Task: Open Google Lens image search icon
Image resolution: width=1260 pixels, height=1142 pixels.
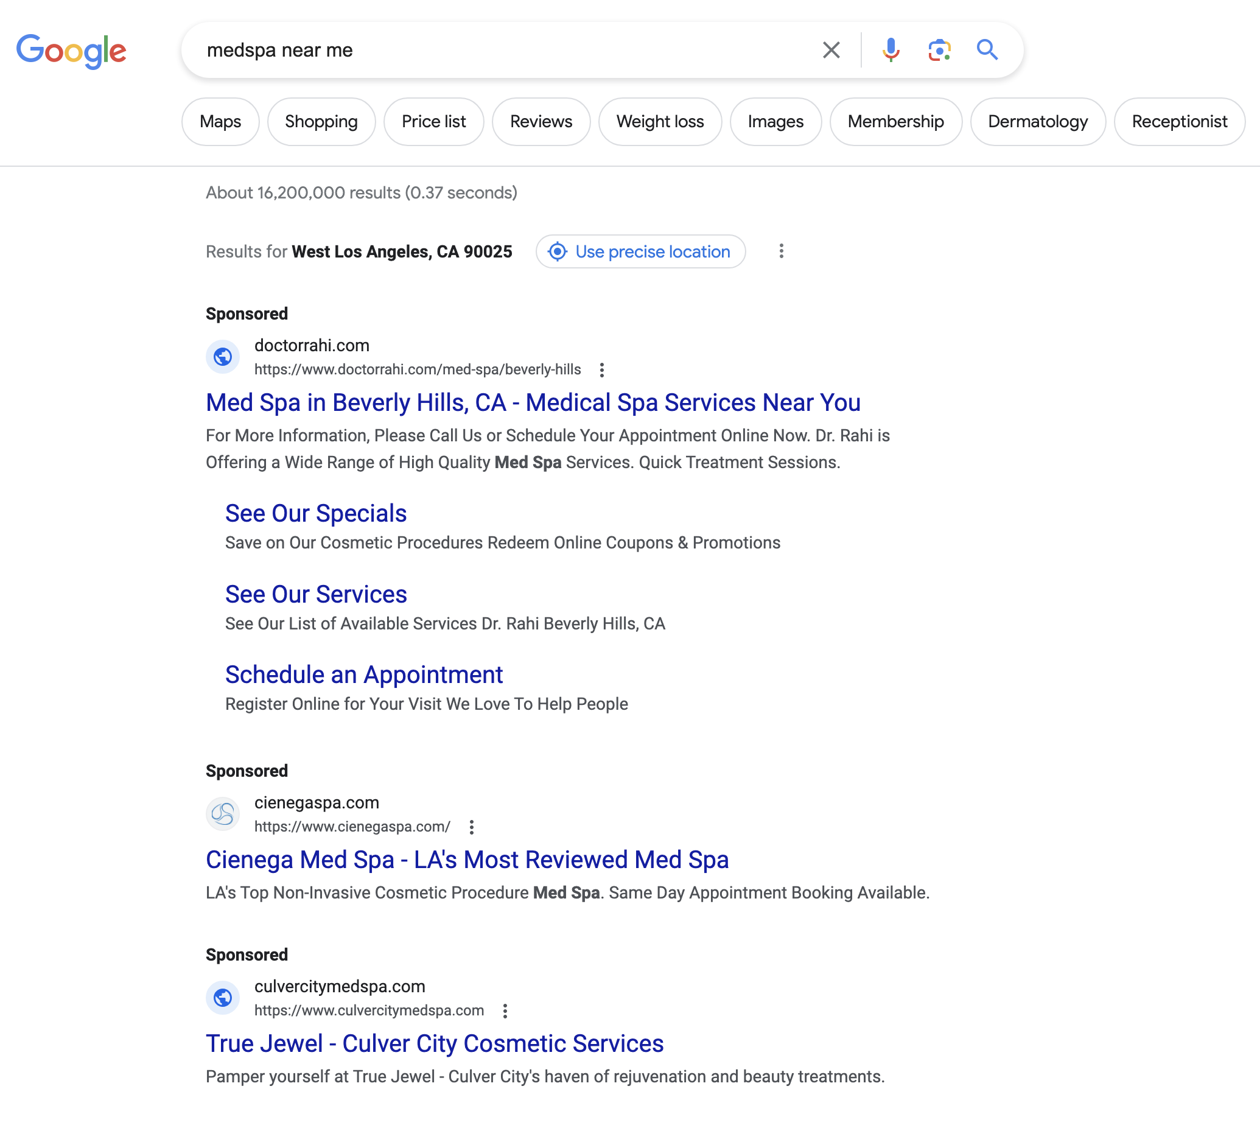Action: [939, 50]
